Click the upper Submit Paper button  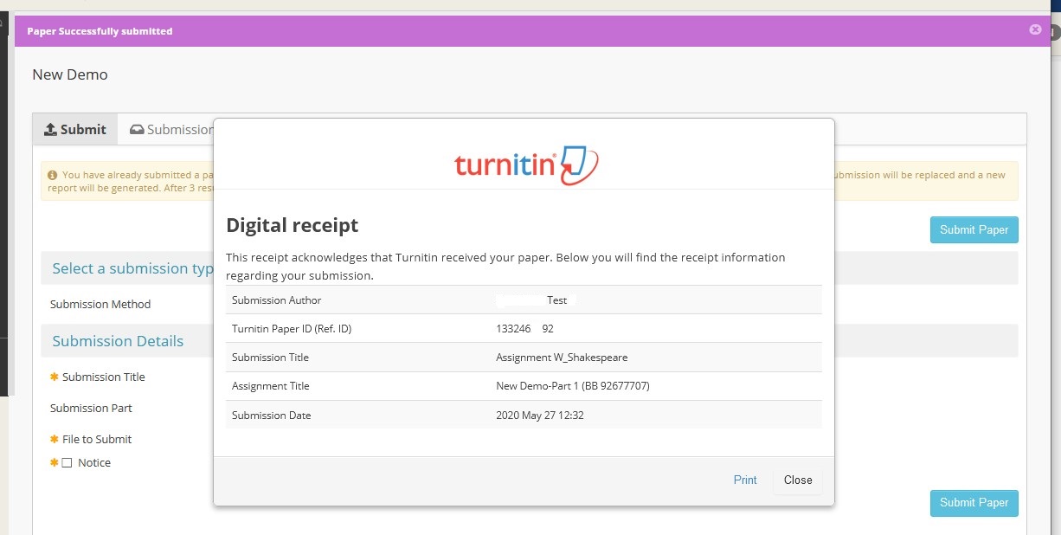coord(974,229)
